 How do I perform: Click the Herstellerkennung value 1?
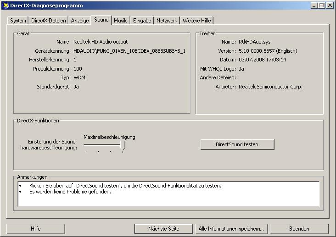coord(75,60)
